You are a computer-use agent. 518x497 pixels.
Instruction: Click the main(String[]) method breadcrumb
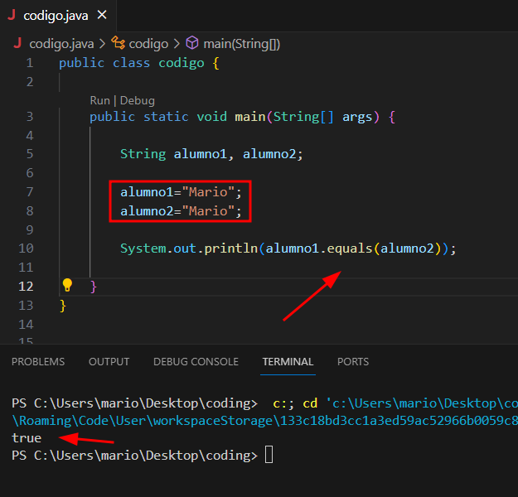tap(241, 44)
